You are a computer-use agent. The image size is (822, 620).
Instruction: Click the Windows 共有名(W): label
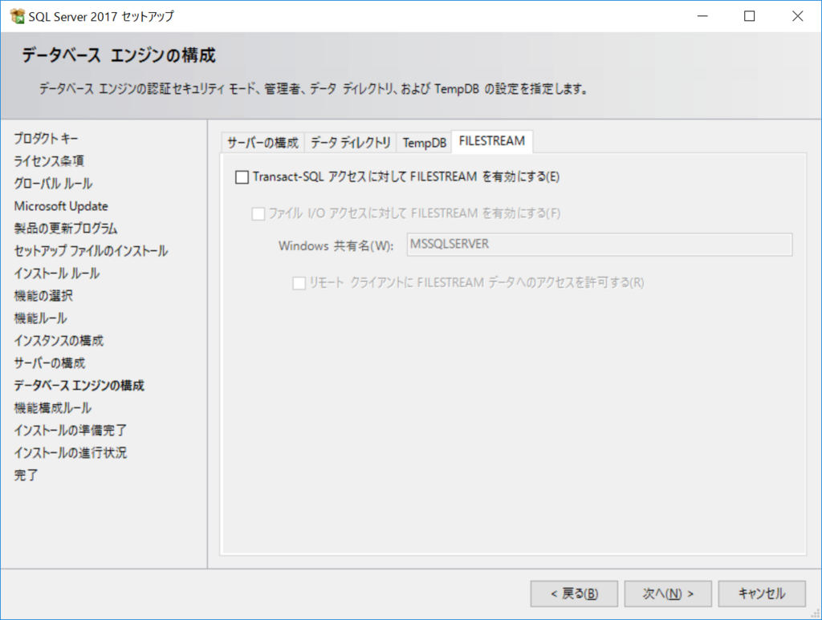tap(336, 245)
